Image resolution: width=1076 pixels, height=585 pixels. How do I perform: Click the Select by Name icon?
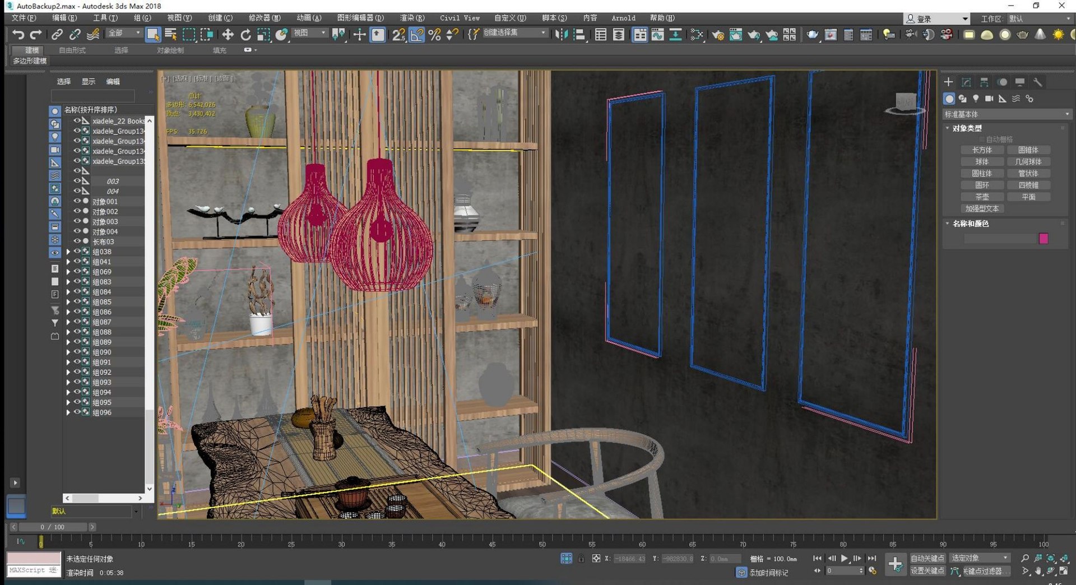tap(171, 35)
